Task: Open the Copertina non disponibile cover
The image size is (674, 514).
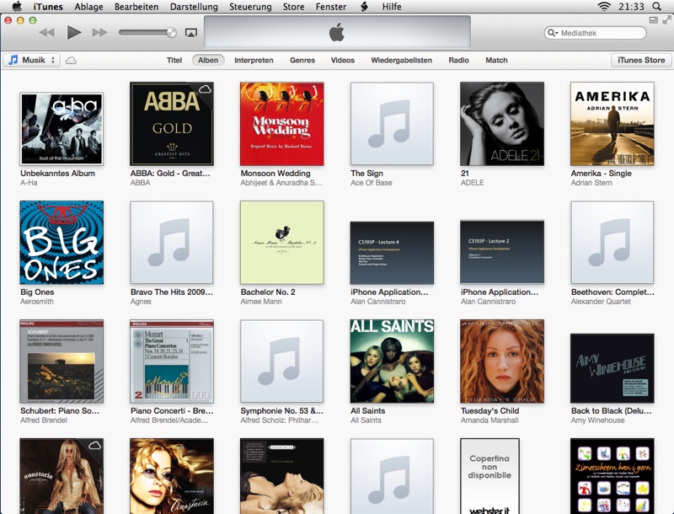Action: [489, 476]
